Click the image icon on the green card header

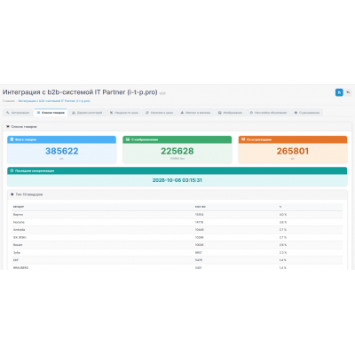128,139
